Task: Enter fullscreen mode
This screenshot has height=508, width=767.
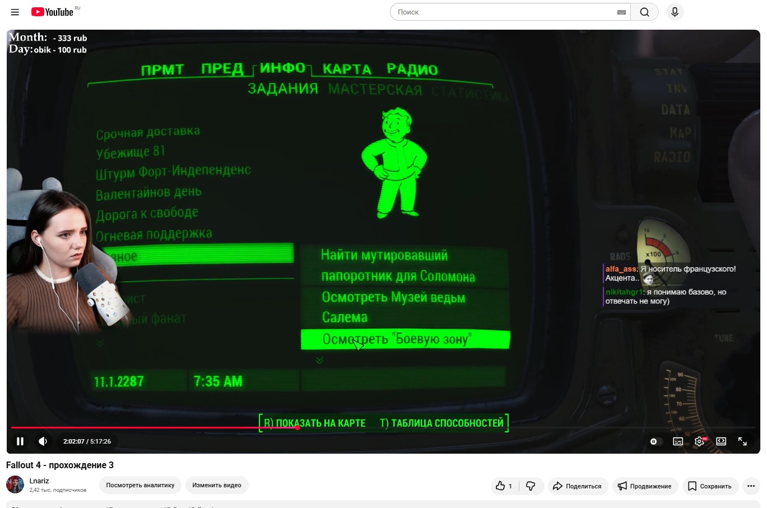Action: (742, 441)
